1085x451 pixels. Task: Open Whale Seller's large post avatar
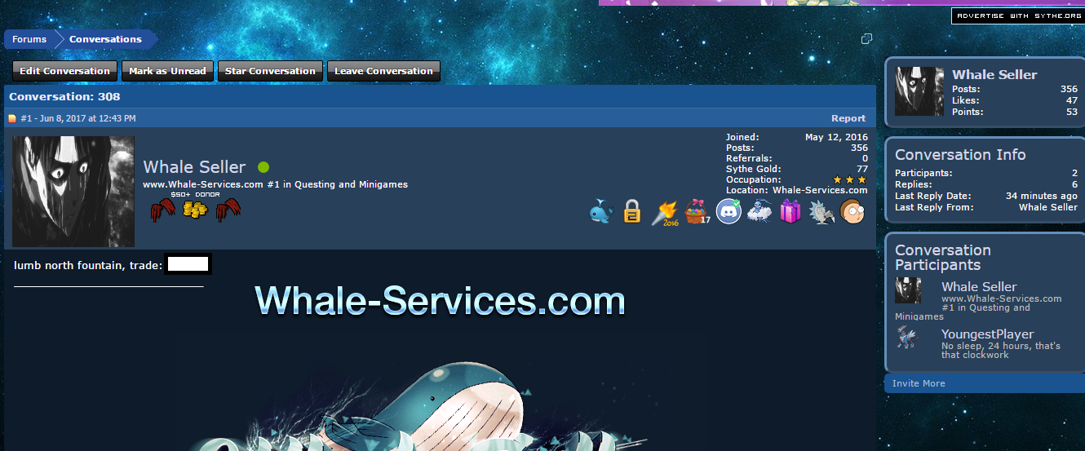[x=74, y=192]
